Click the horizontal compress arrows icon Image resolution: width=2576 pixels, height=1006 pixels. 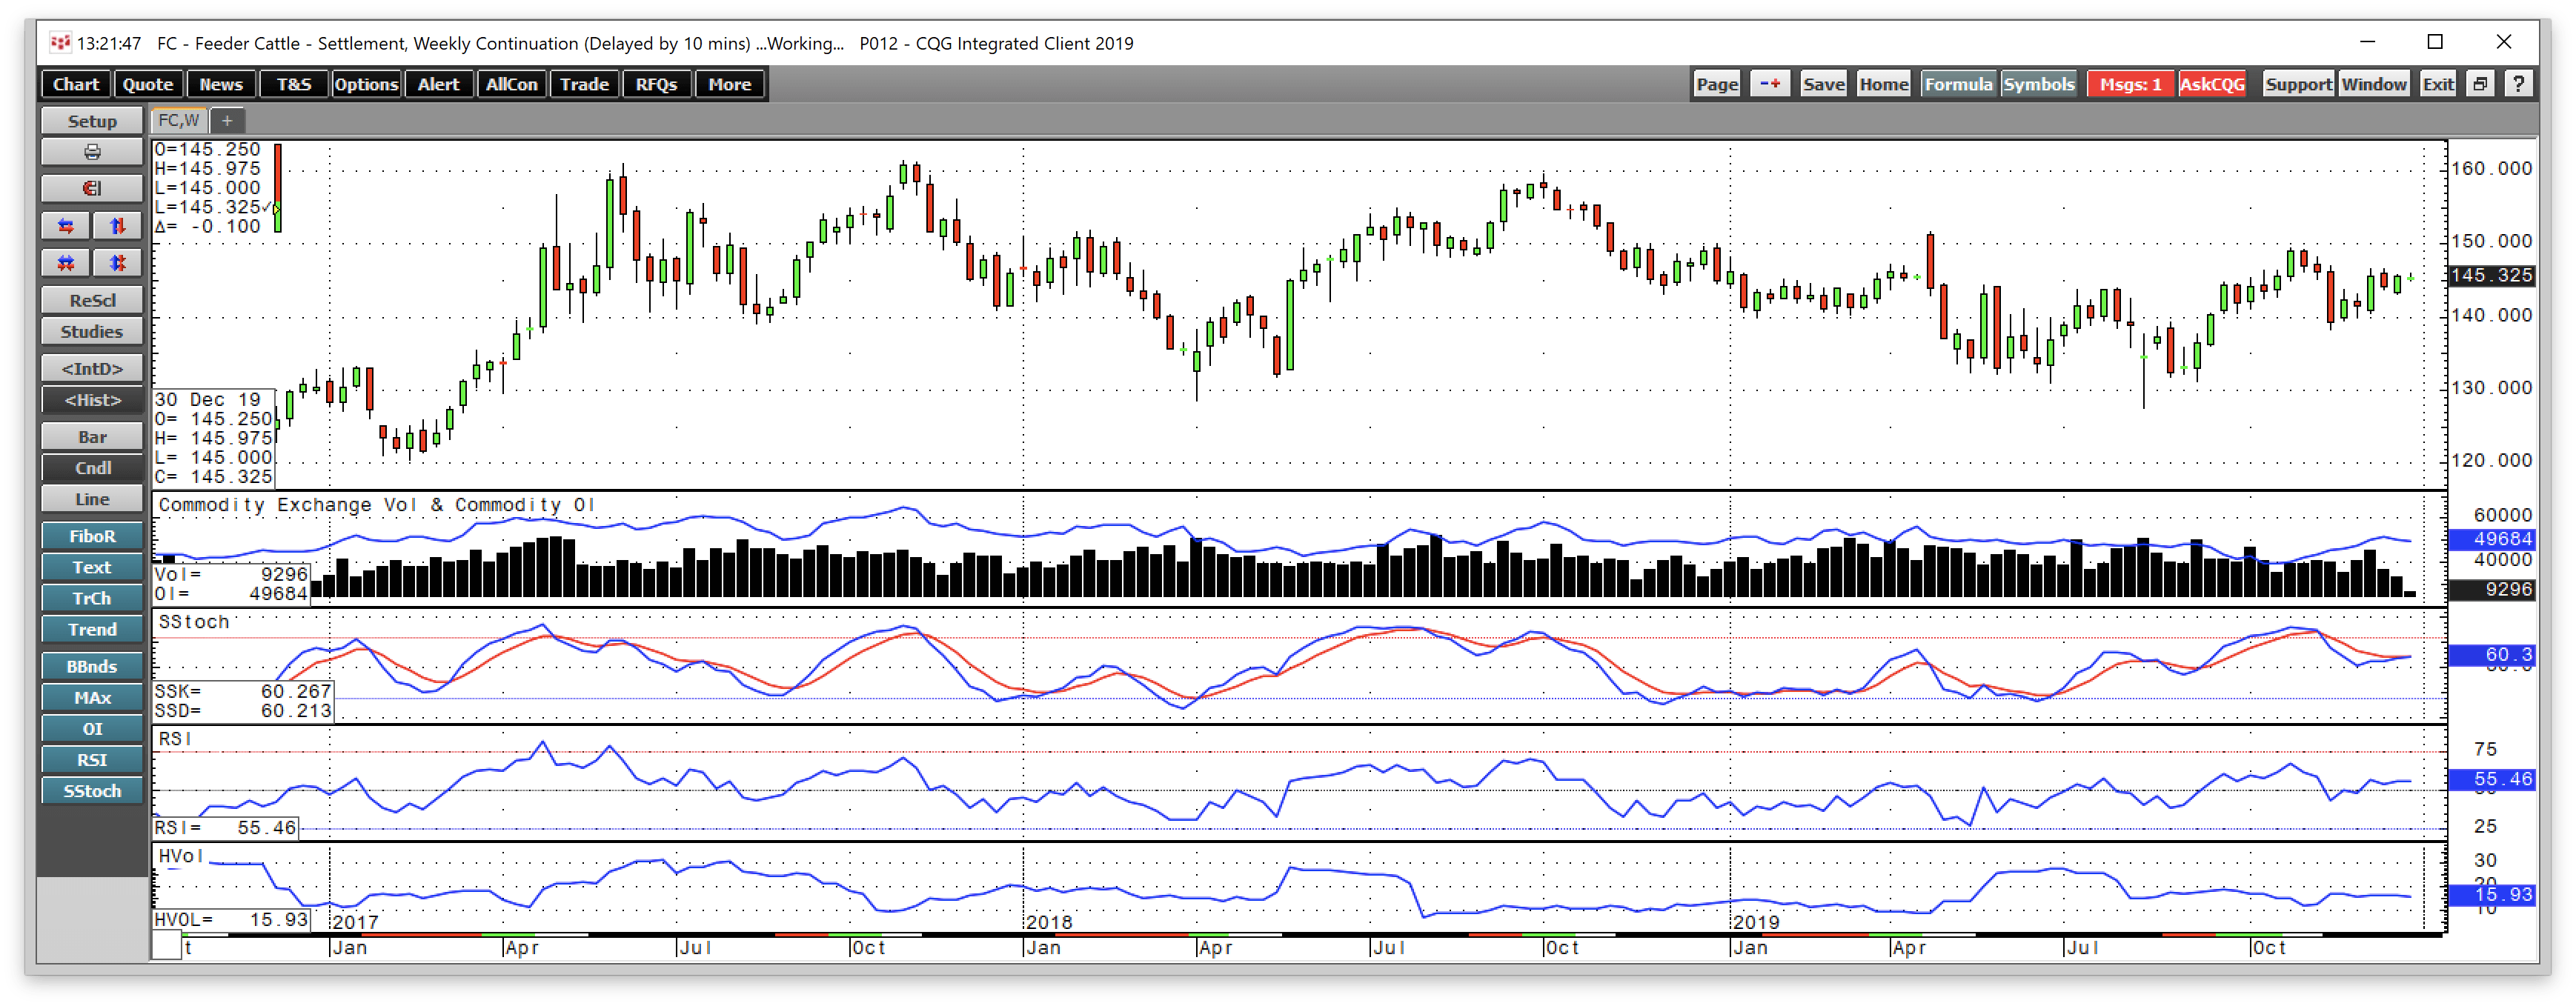tap(66, 263)
